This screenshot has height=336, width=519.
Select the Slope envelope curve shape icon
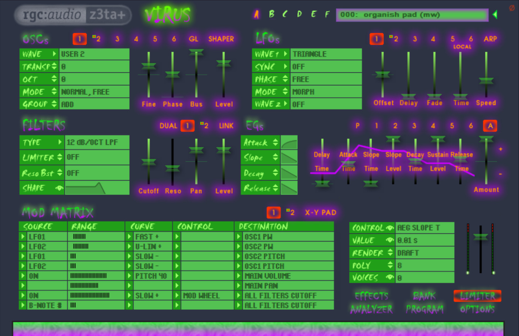click(289, 158)
